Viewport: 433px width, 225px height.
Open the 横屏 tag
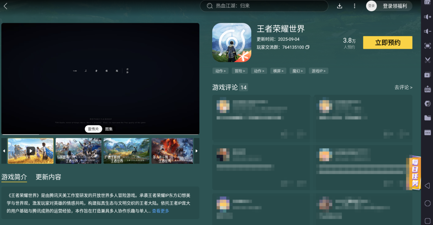278,71
